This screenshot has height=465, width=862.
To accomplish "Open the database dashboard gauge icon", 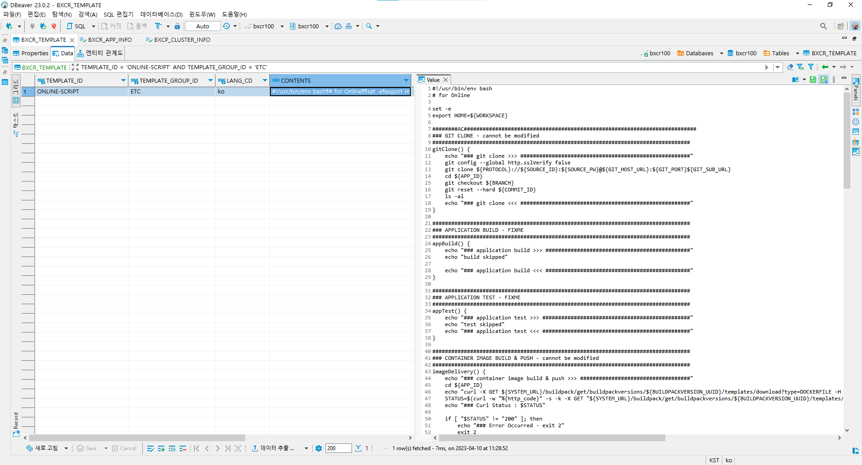I will (x=338, y=26).
